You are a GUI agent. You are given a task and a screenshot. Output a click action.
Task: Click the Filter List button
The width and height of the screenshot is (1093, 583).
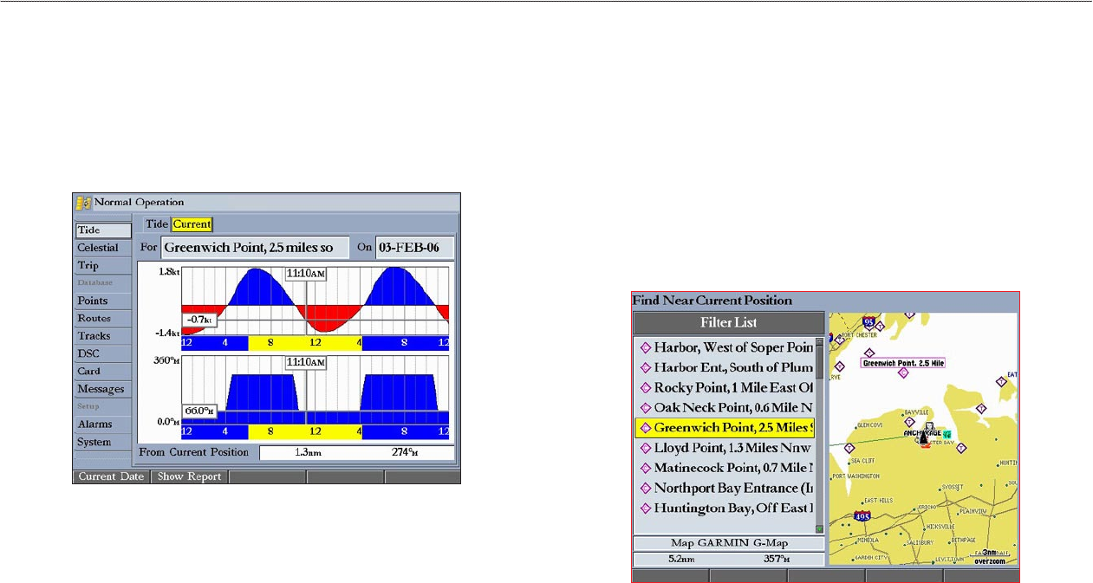pyautogui.click(x=728, y=322)
